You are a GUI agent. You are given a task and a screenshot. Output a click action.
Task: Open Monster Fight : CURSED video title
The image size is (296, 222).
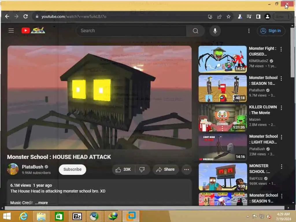(262, 51)
